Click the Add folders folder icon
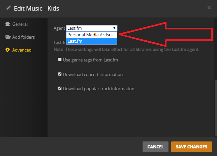The width and height of the screenshot is (217, 156). tap(8, 37)
